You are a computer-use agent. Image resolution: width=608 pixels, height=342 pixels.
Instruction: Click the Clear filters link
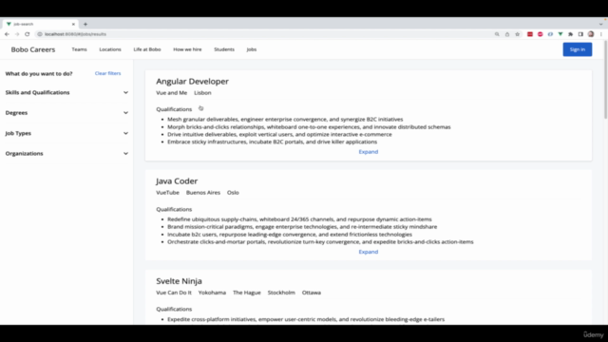coord(107,73)
